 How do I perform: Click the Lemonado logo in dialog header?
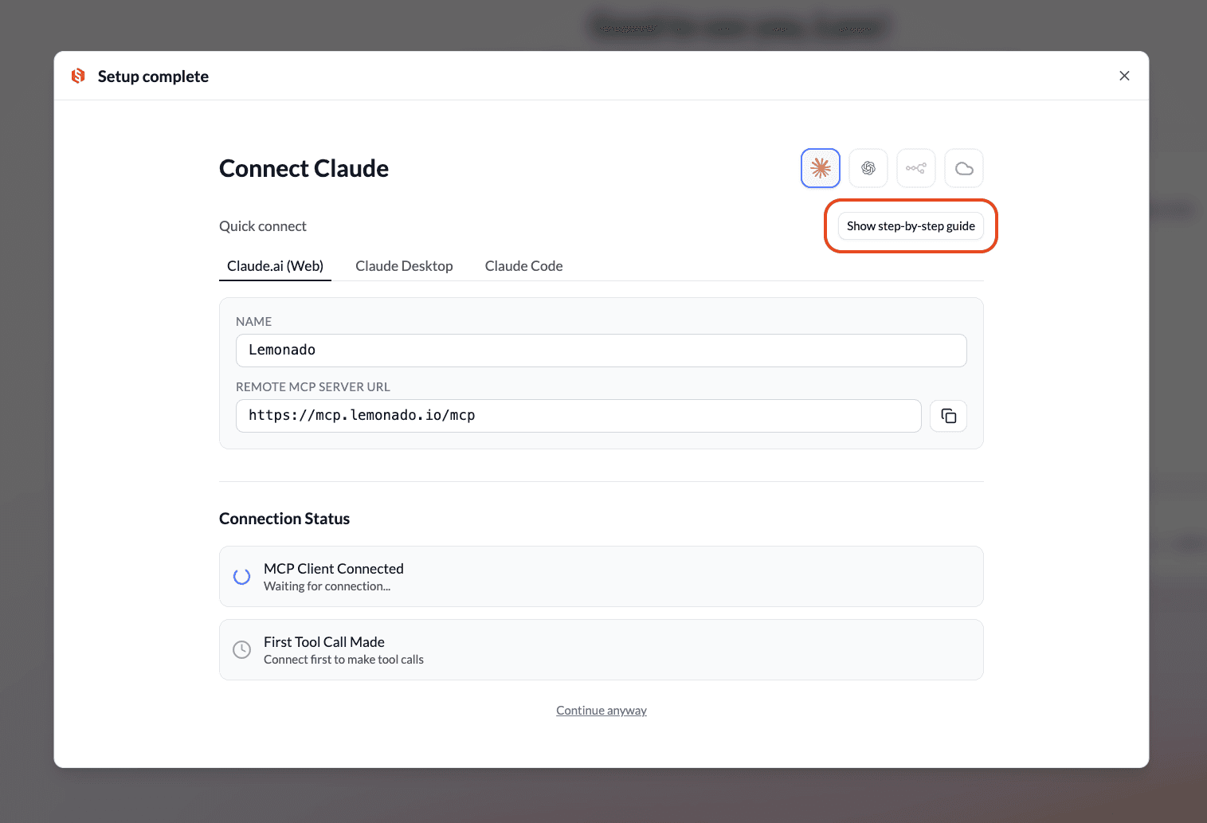(78, 76)
